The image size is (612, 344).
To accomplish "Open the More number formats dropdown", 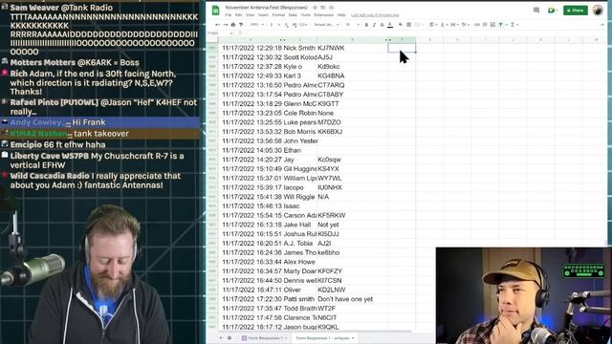I will 303,25.
